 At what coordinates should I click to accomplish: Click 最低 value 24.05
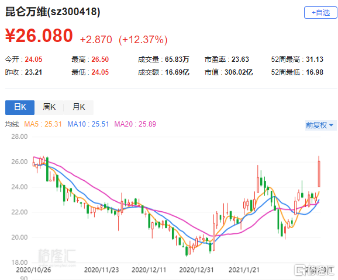[x=100, y=72]
